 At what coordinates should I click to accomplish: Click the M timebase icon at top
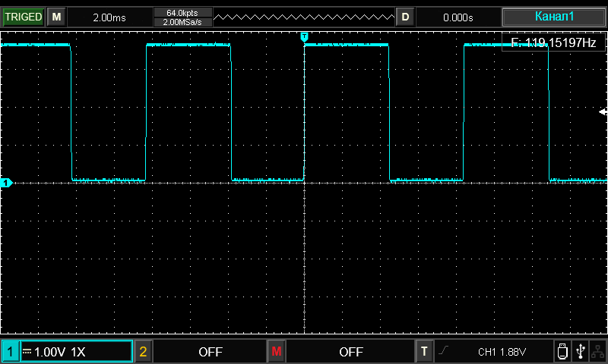(x=56, y=17)
